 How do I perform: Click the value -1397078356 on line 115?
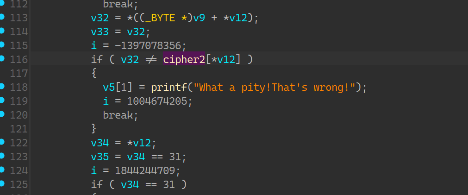[149, 46]
